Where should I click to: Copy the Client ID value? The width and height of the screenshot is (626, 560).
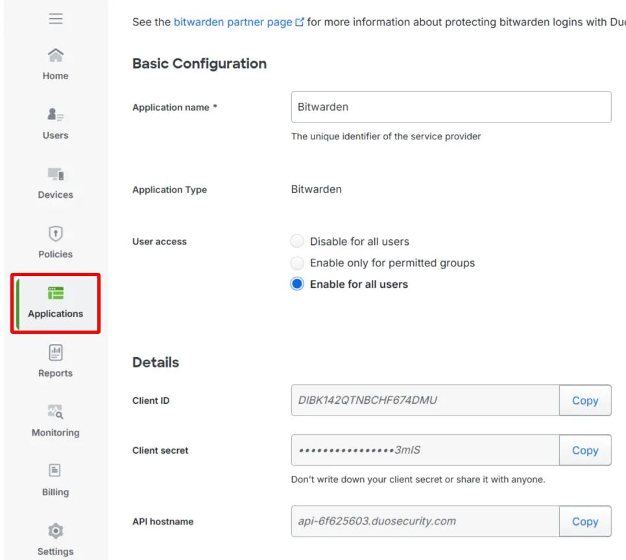click(585, 401)
